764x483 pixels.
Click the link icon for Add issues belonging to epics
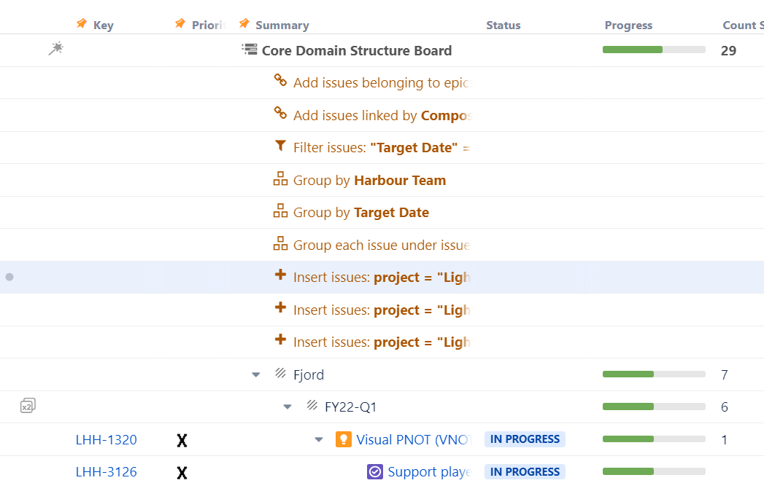pos(280,80)
